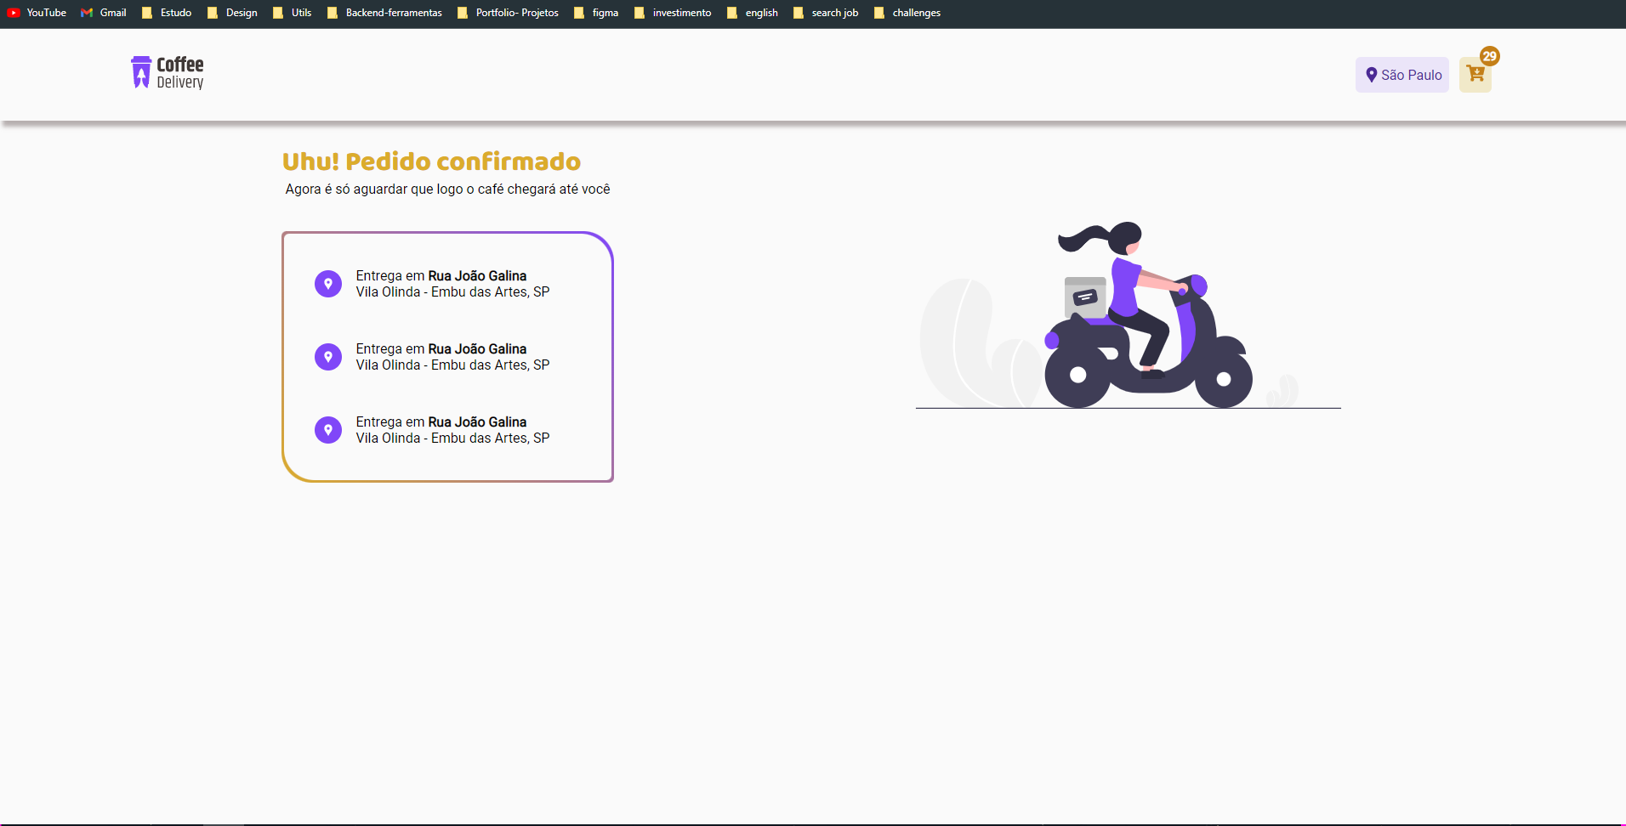Open the investimento bookmarks folder
The image size is (1626, 826).
point(673,13)
